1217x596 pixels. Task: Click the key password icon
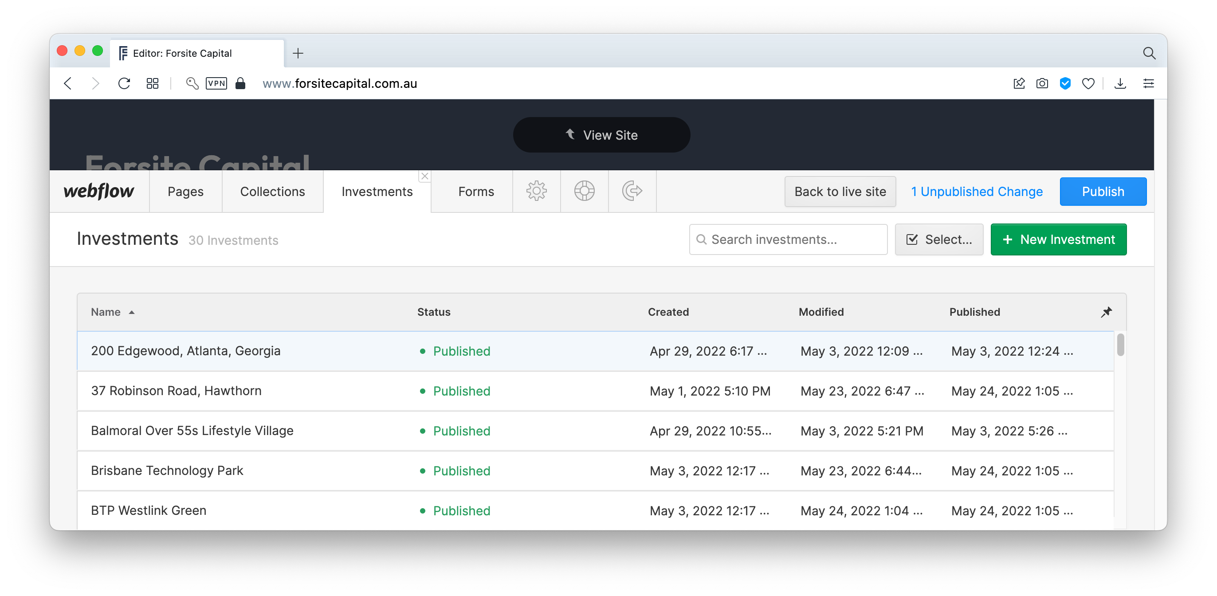pos(192,84)
